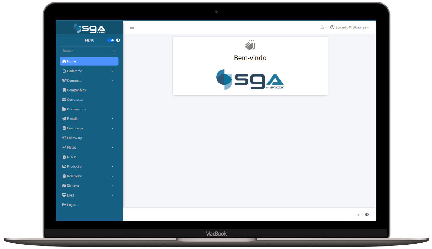The width and height of the screenshot is (432, 249).
Task: Expand the Logs submenu chevron
Action: (x=113, y=195)
